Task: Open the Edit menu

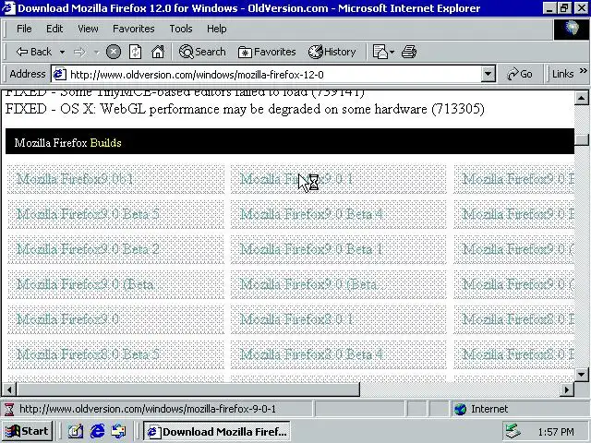Action: point(54,29)
